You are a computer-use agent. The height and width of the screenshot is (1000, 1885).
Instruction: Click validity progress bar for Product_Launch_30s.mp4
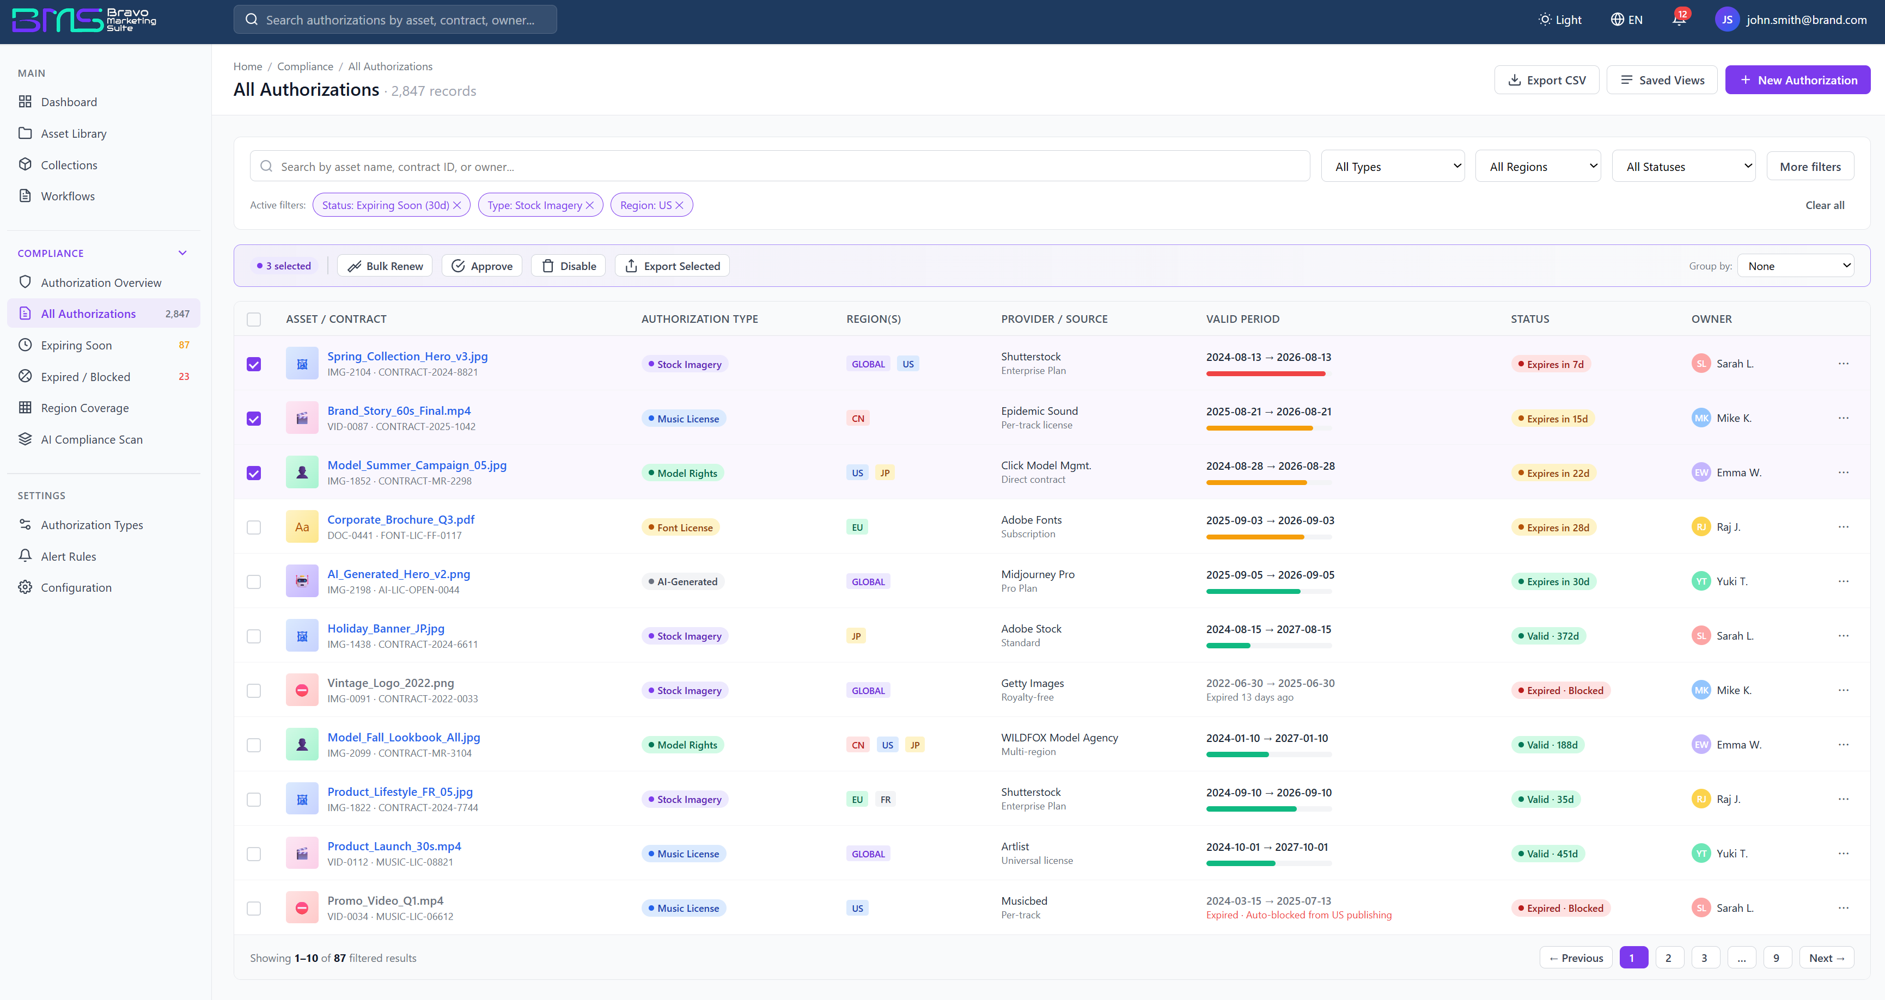(1268, 863)
